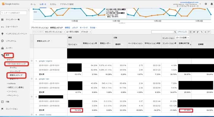Open the secondary dimension dropdown

coord(55,32)
